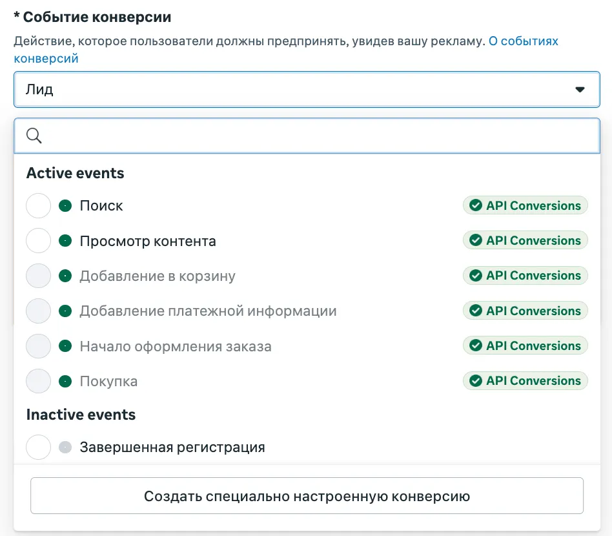
Task: Click the Событие конверсии field title
Action: pyautogui.click(x=97, y=17)
